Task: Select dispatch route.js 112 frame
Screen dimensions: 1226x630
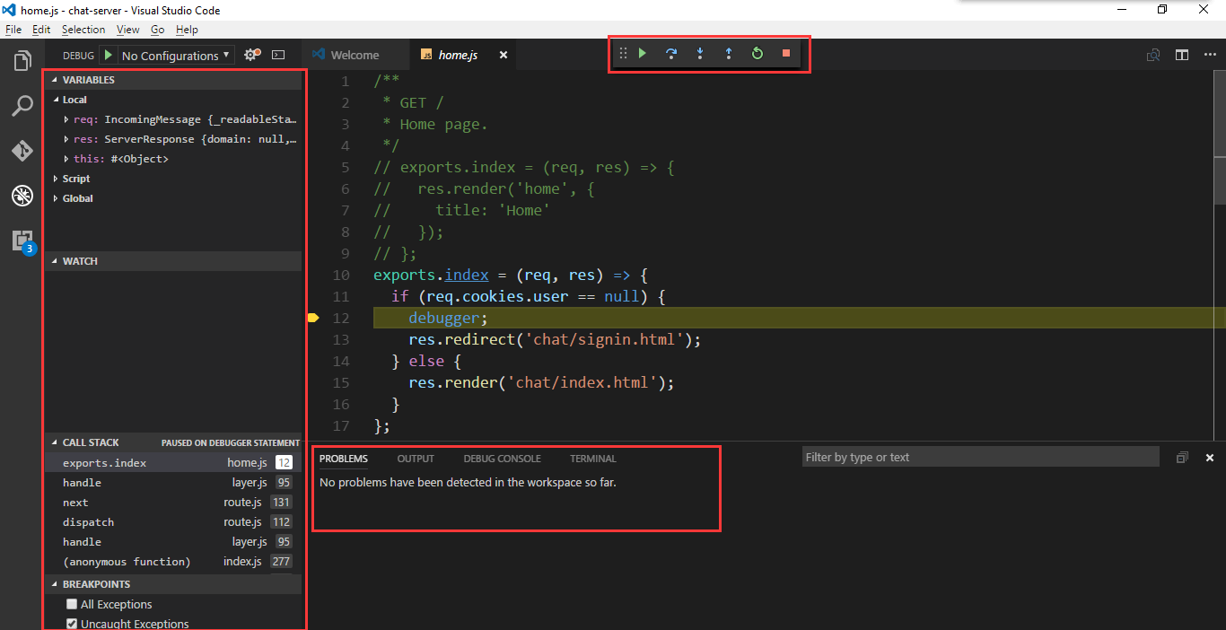Action: pyautogui.click(x=173, y=522)
